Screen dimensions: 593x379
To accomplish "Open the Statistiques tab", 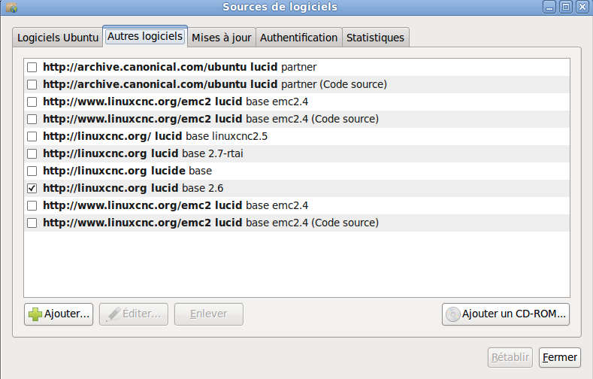I will click(x=375, y=38).
